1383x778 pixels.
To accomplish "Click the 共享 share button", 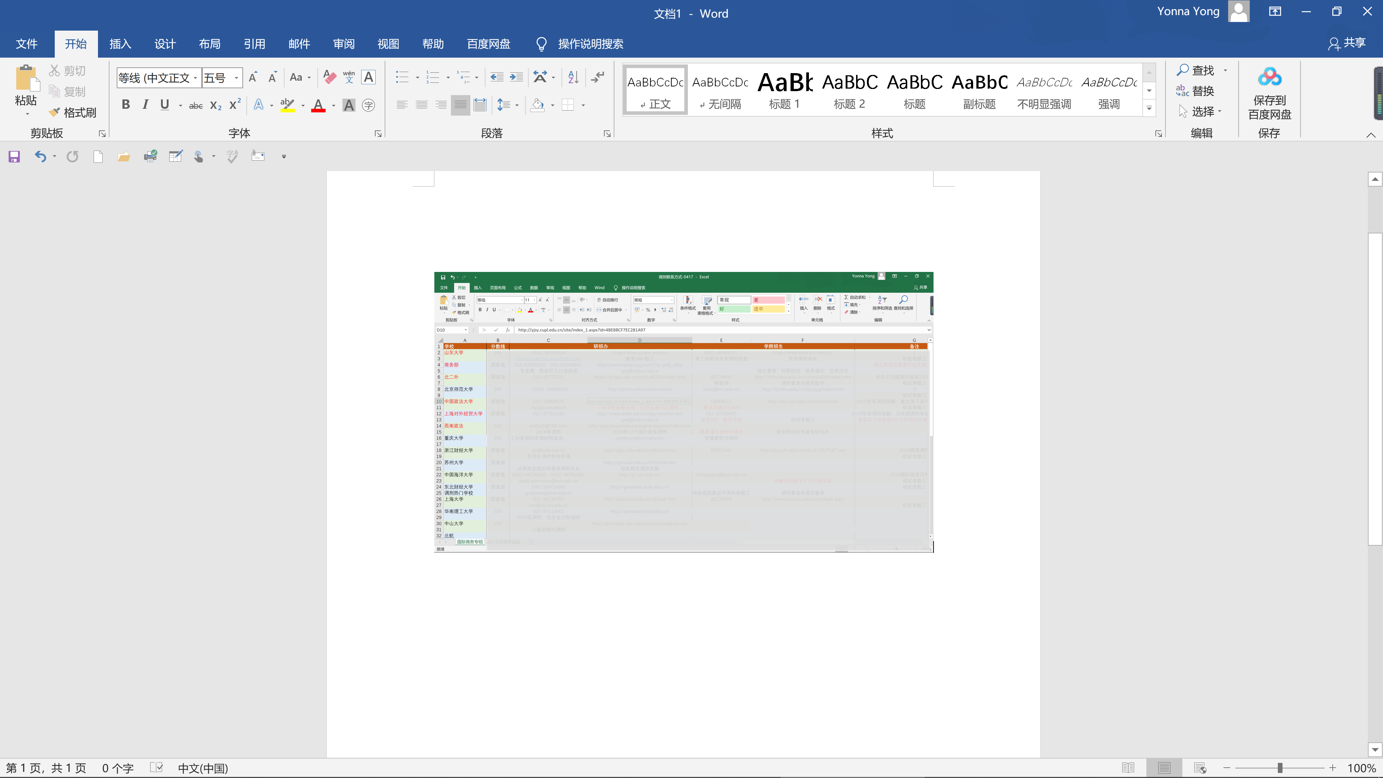I will click(x=1347, y=43).
